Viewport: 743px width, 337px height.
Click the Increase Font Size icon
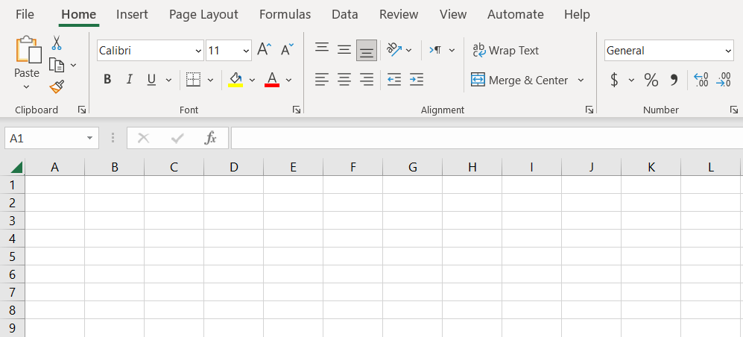pyautogui.click(x=264, y=50)
